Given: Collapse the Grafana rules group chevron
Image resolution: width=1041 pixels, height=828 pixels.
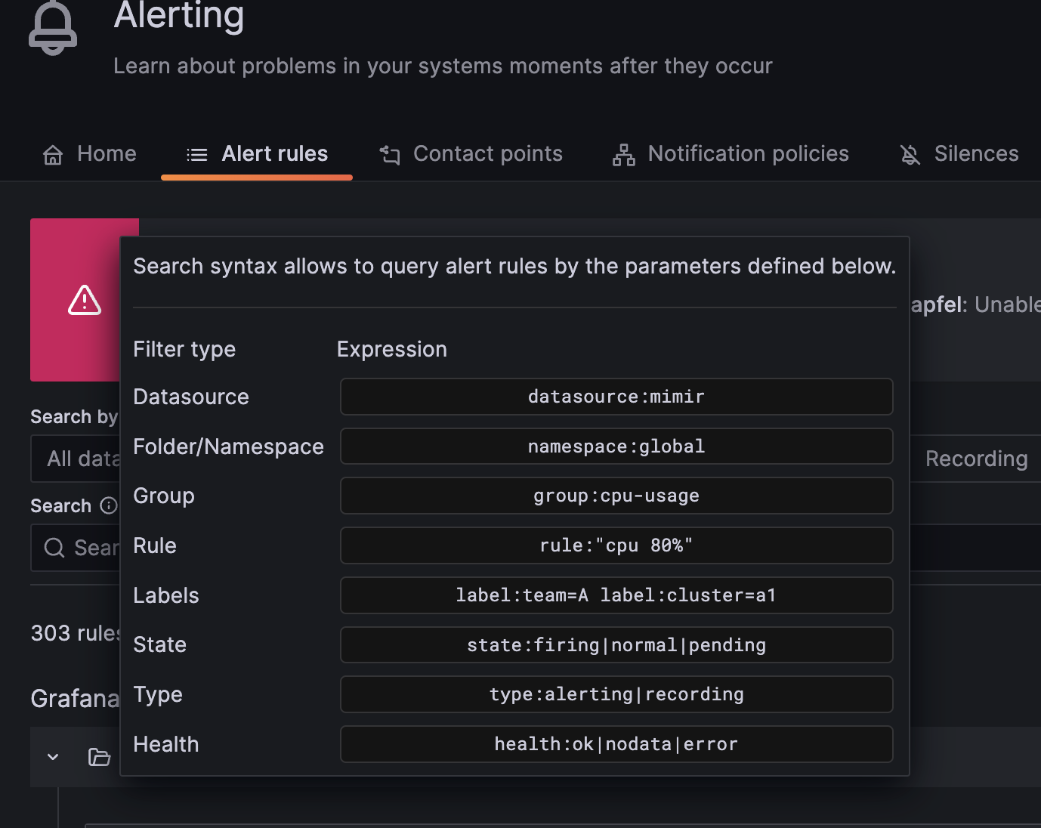Looking at the screenshot, I should tap(51, 756).
